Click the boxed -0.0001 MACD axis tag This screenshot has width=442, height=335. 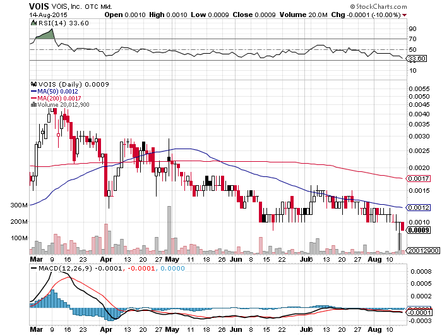pos(419,312)
